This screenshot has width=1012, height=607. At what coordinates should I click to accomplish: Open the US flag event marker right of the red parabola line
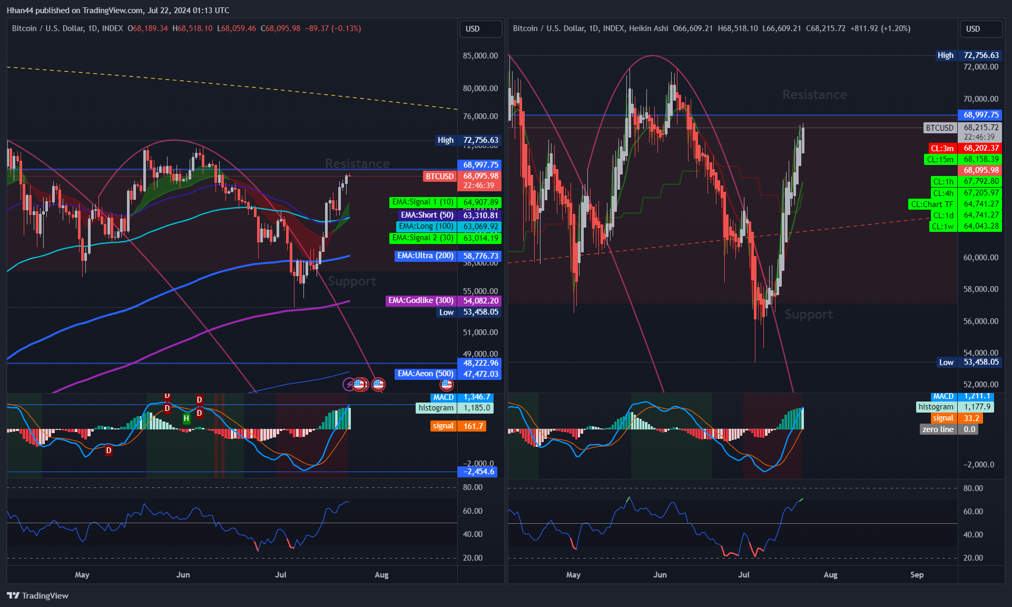(378, 384)
